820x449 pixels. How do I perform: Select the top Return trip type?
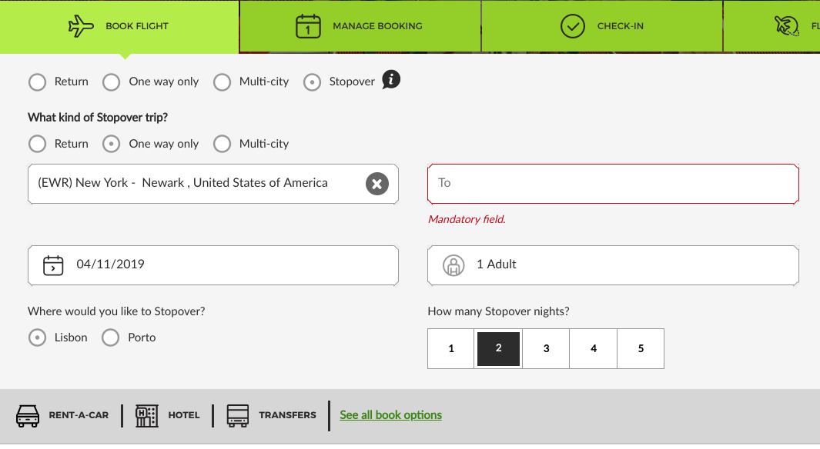(37, 82)
